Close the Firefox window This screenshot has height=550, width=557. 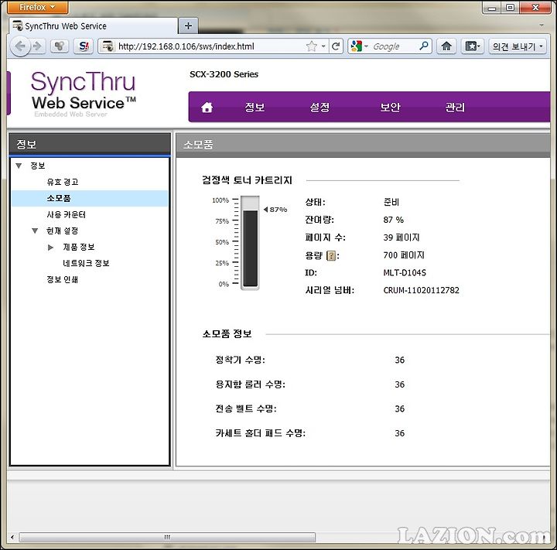point(535,8)
